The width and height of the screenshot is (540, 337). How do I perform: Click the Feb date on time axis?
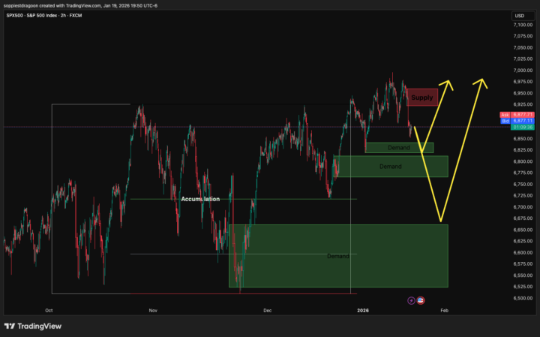point(444,311)
